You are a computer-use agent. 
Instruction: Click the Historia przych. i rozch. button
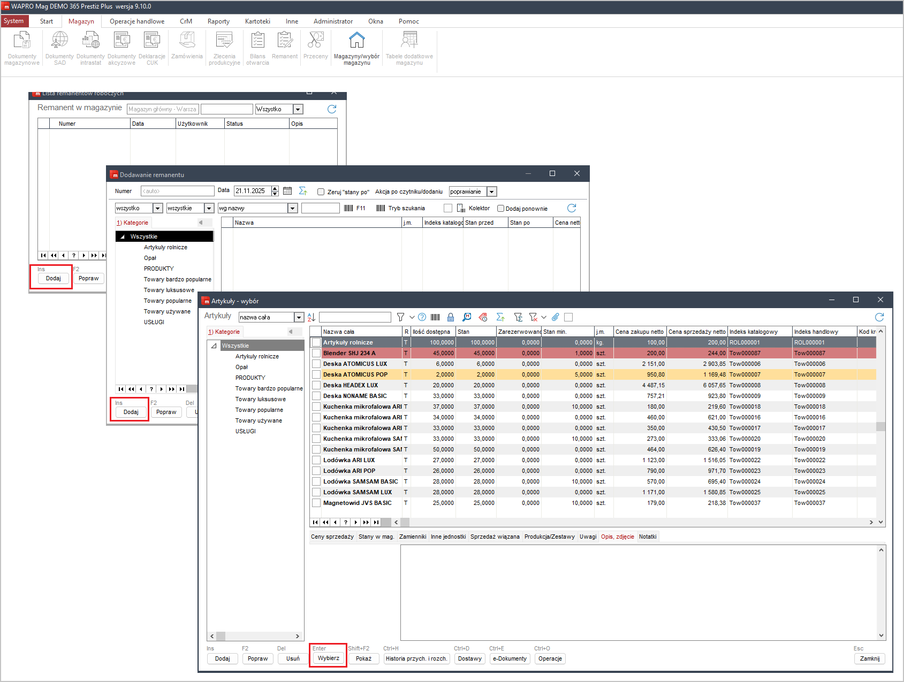(x=416, y=658)
